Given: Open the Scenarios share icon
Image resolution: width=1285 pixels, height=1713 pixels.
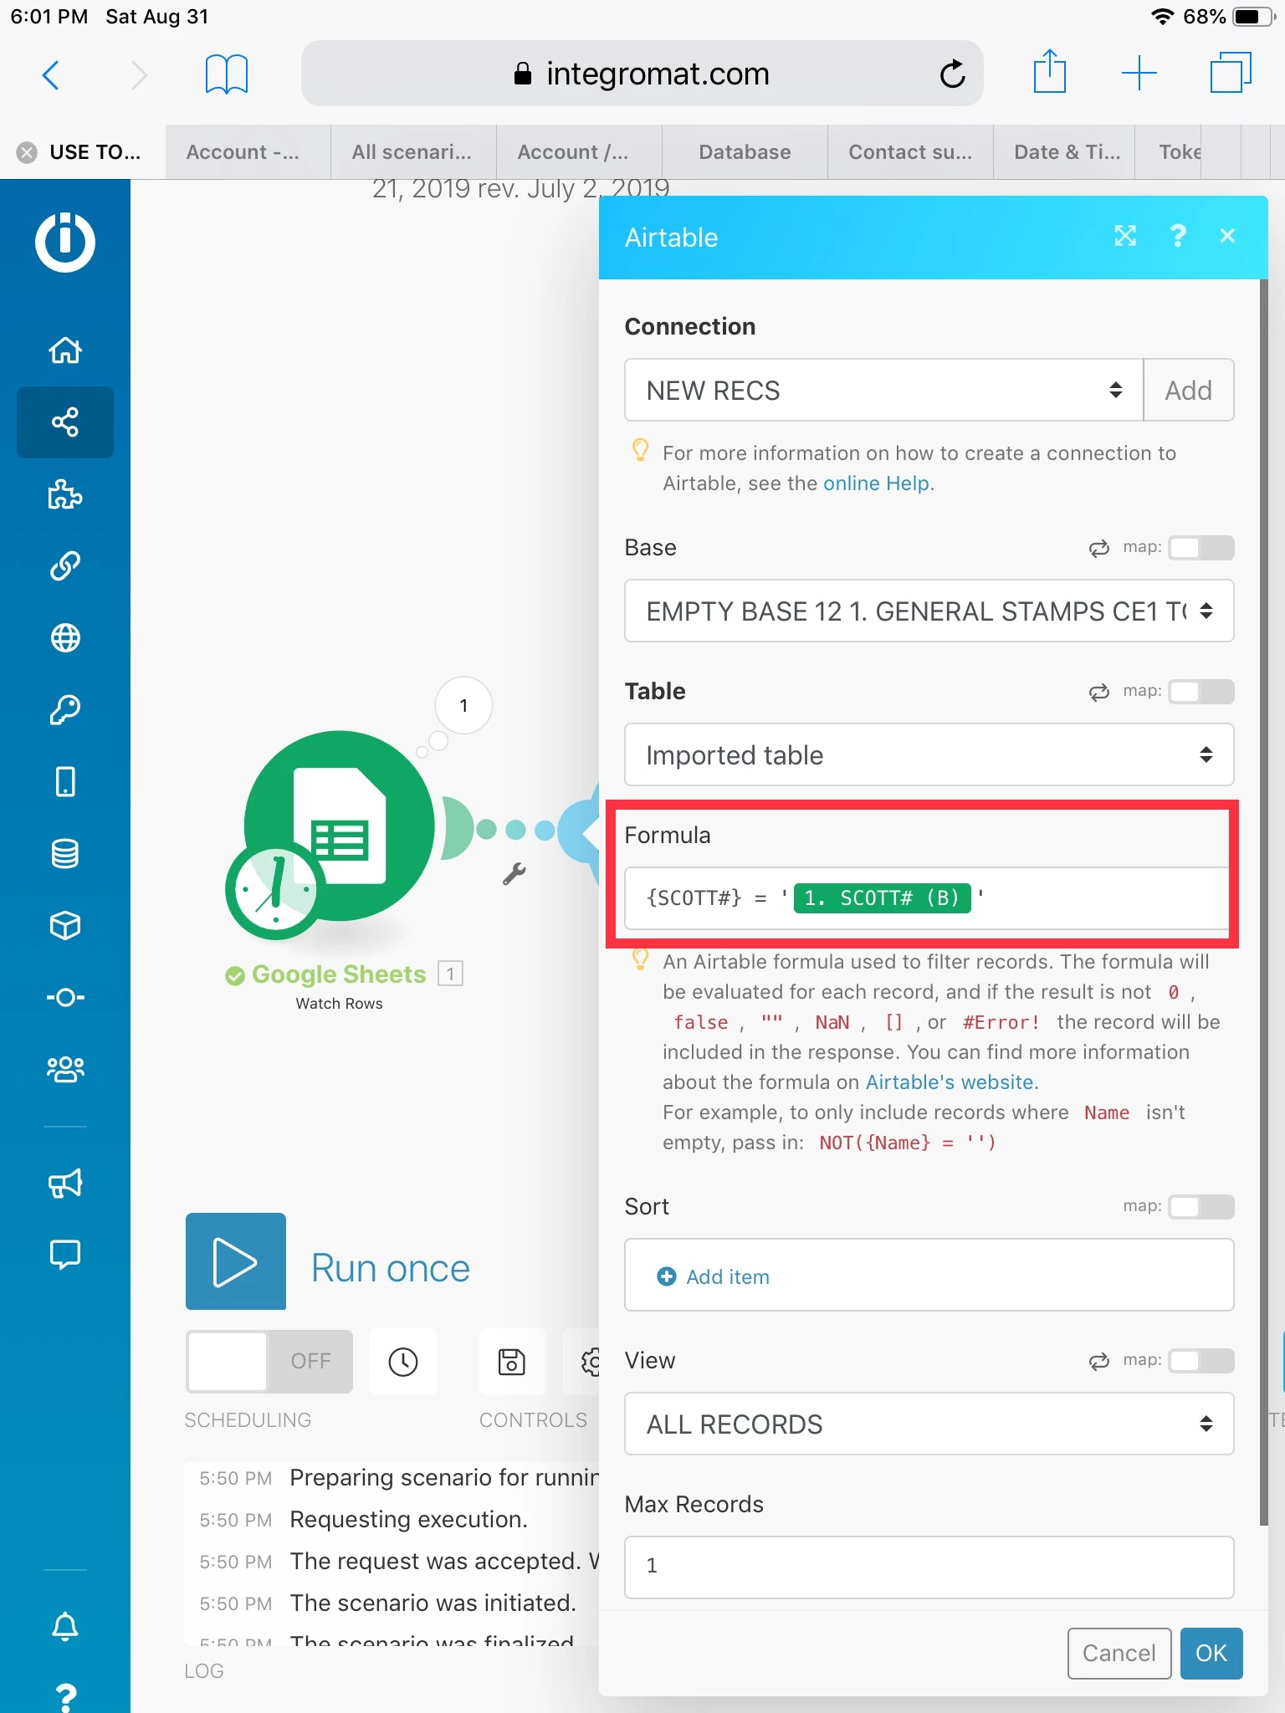Looking at the screenshot, I should (65, 422).
